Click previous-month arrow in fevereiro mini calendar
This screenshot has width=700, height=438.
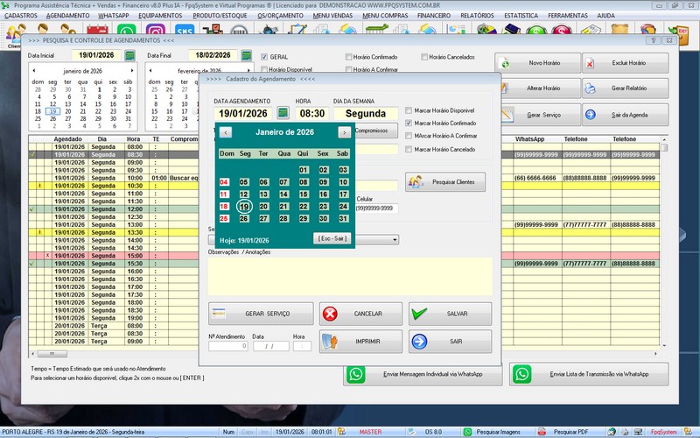pyautogui.click(x=150, y=71)
